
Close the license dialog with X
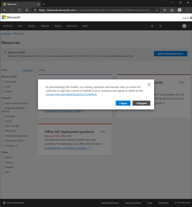(149, 85)
